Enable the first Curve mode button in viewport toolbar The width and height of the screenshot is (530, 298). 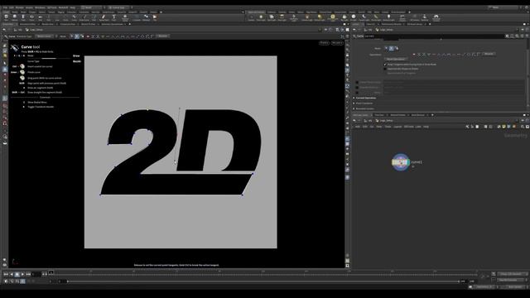pos(72,36)
